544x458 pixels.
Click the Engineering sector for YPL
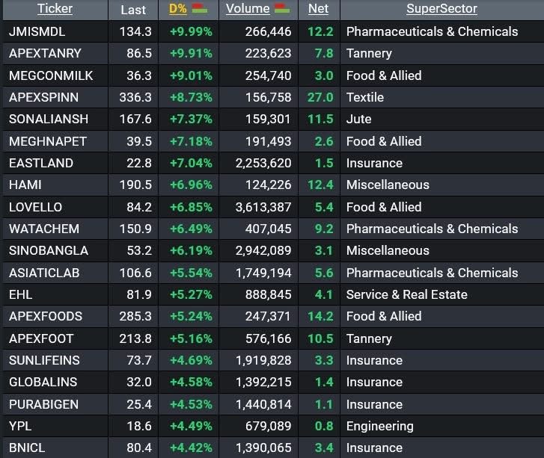pos(379,426)
